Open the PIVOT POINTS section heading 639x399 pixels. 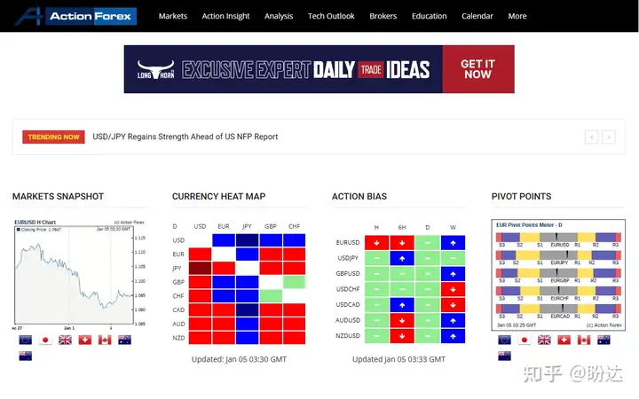(521, 197)
